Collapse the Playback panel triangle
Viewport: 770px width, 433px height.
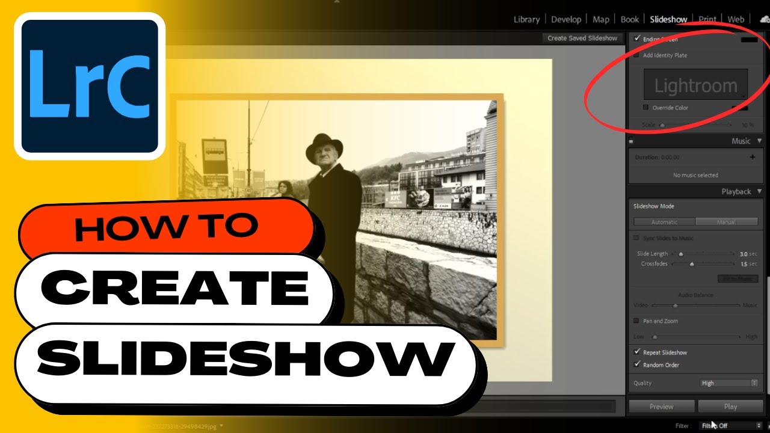pyautogui.click(x=760, y=191)
